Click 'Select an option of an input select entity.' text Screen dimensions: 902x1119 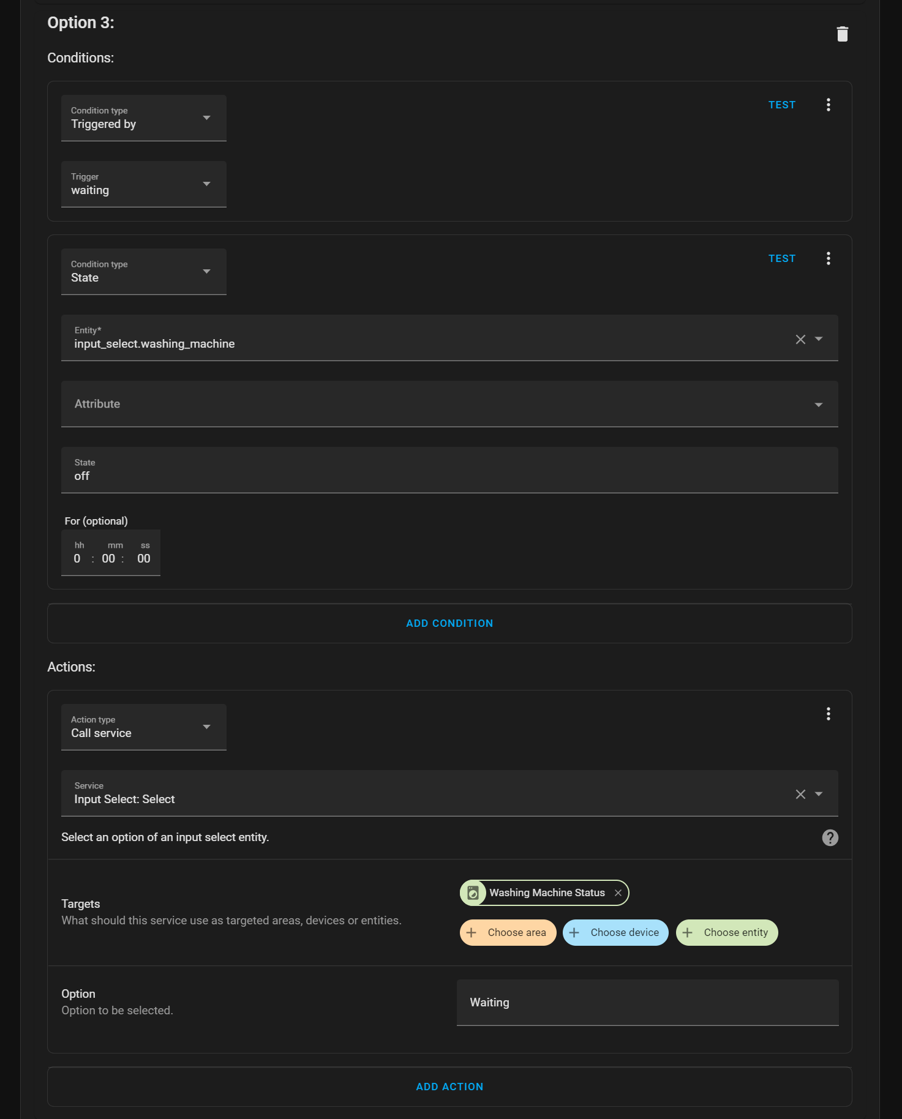[165, 837]
